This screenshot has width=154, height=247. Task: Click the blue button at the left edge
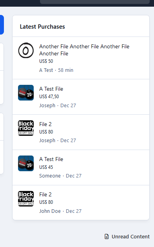tap(2, 25)
